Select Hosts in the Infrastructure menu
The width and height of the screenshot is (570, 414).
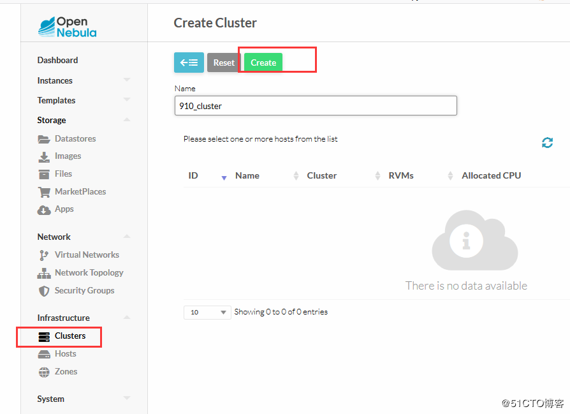(x=65, y=354)
